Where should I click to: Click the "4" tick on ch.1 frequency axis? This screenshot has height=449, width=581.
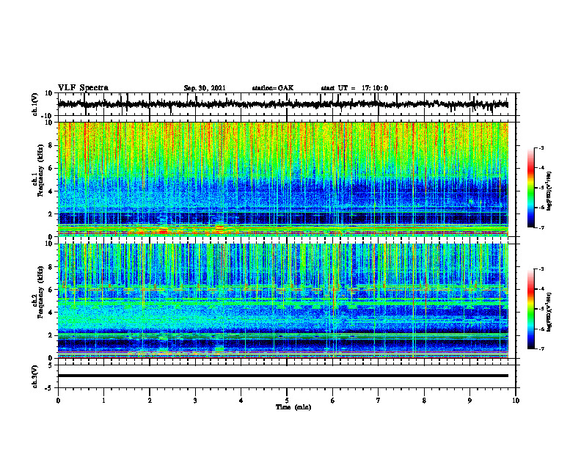pos(51,191)
